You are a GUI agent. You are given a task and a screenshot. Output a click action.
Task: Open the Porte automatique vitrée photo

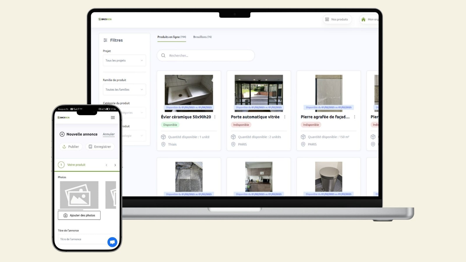click(259, 93)
